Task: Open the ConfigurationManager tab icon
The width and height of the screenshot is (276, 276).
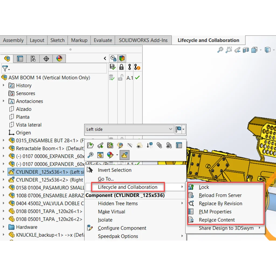Action: pos(33,58)
